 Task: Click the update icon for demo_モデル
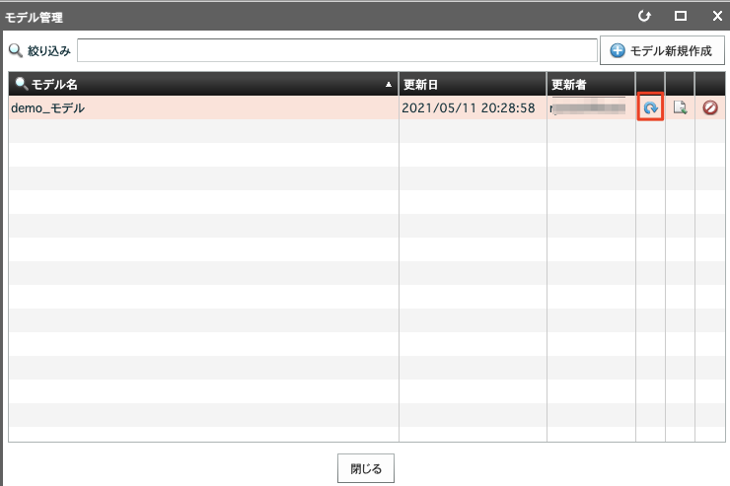click(x=650, y=107)
